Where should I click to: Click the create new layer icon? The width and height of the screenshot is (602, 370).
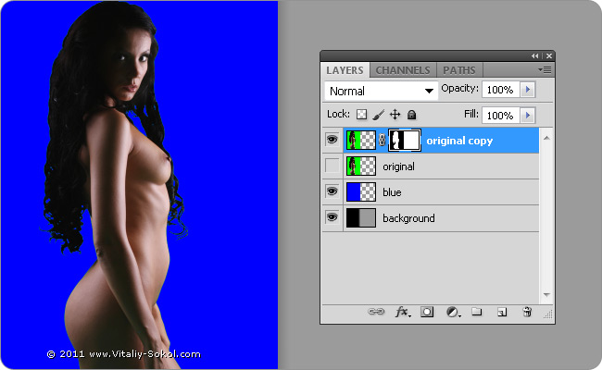point(502,312)
